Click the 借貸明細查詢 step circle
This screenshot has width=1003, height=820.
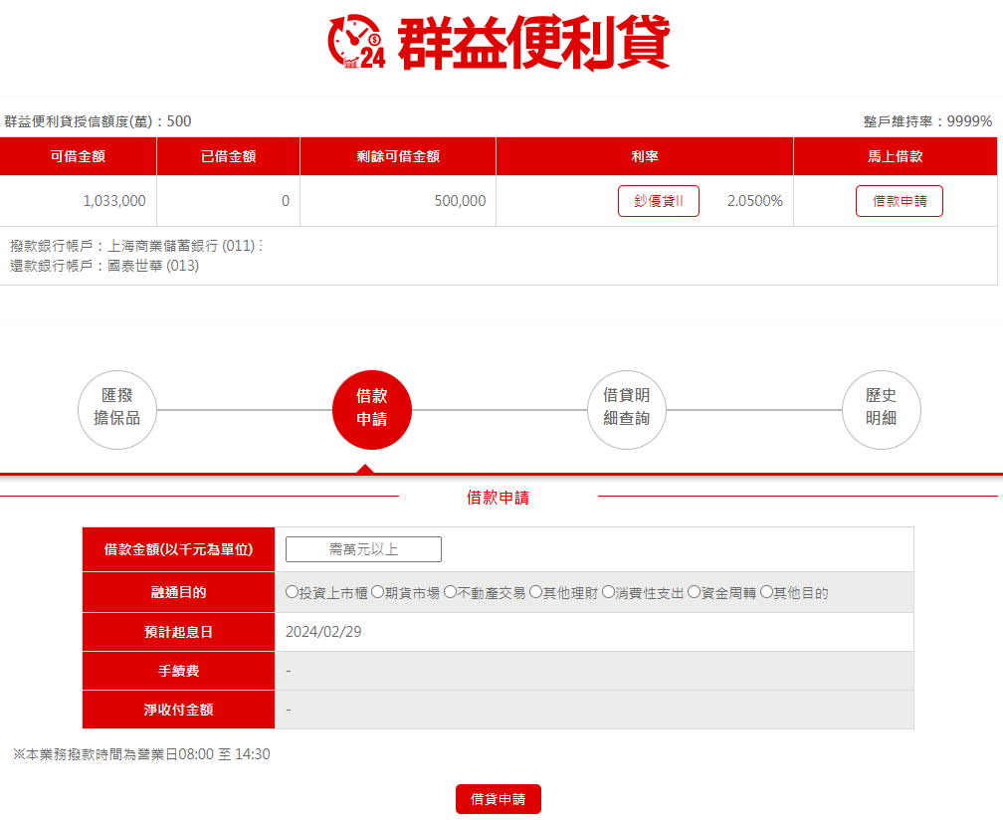point(627,409)
